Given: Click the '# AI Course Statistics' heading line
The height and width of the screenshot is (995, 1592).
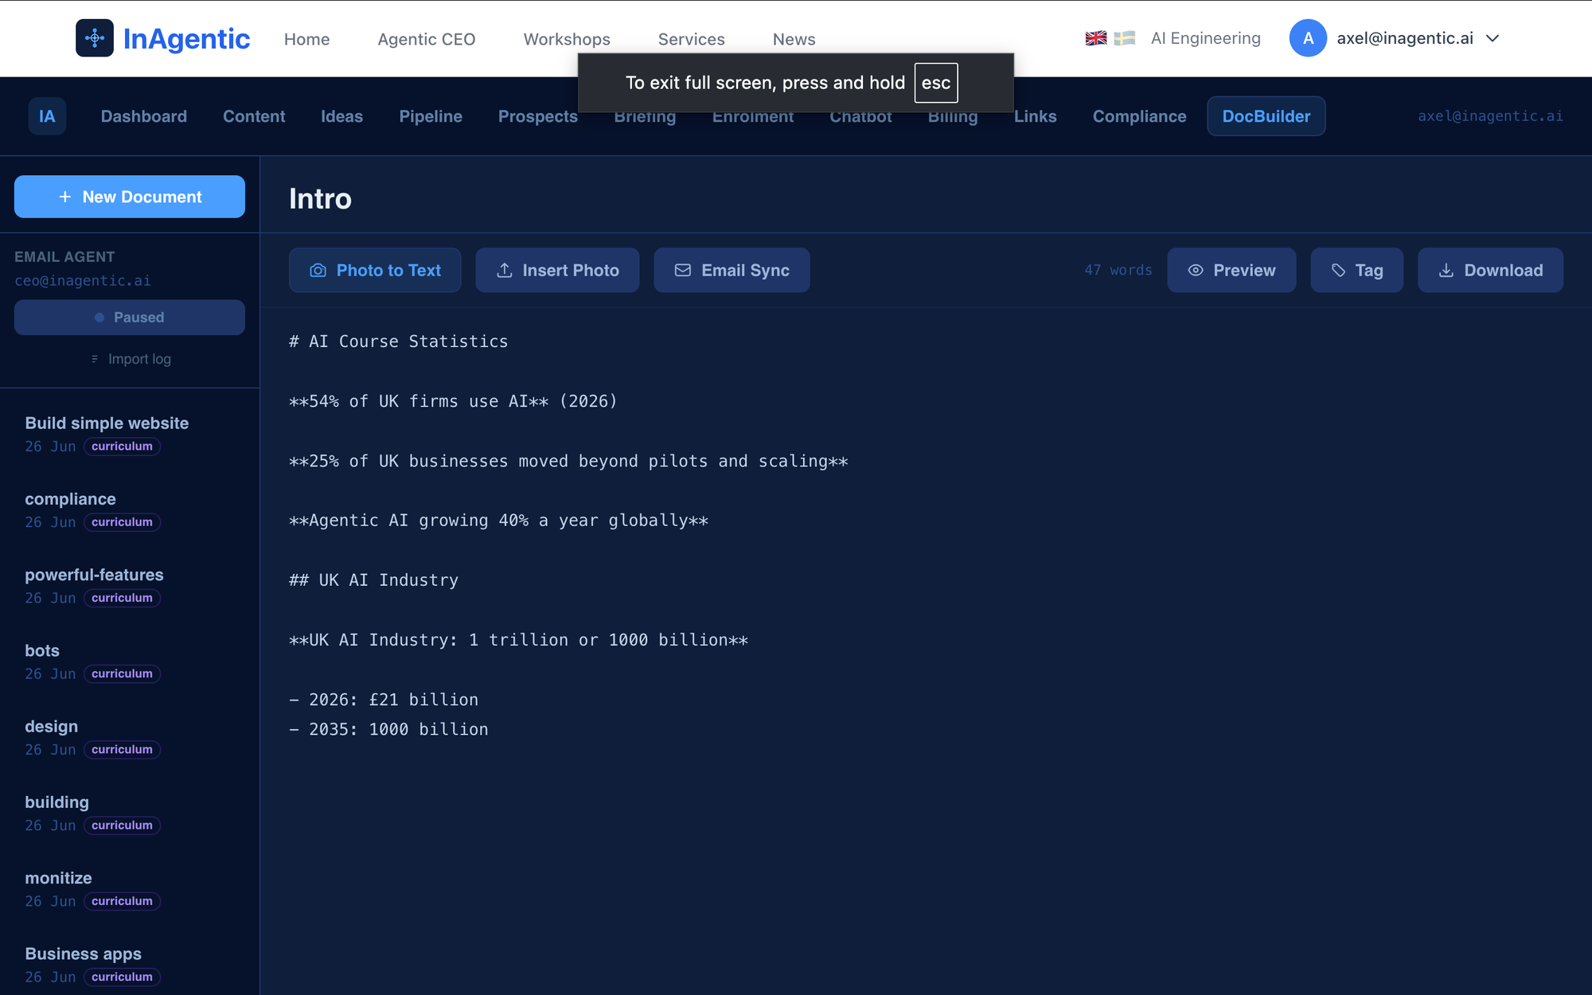Looking at the screenshot, I should pyautogui.click(x=398, y=341).
